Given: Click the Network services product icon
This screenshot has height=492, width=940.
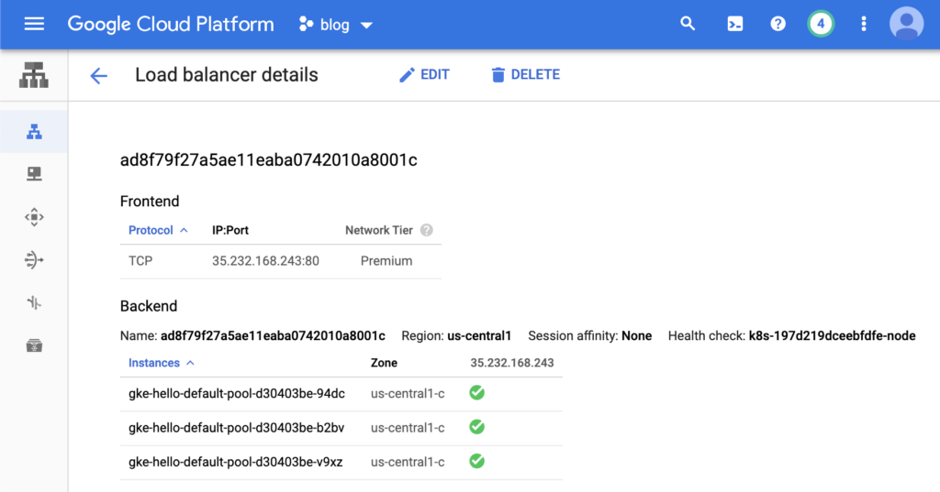Looking at the screenshot, I should click(34, 75).
